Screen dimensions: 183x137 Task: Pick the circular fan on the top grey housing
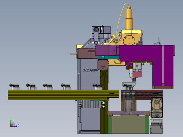pos(96,30)
